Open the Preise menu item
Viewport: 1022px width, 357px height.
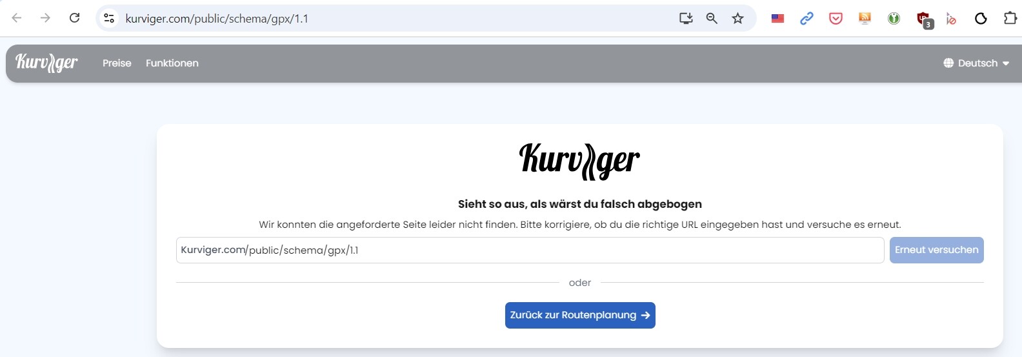click(x=117, y=63)
